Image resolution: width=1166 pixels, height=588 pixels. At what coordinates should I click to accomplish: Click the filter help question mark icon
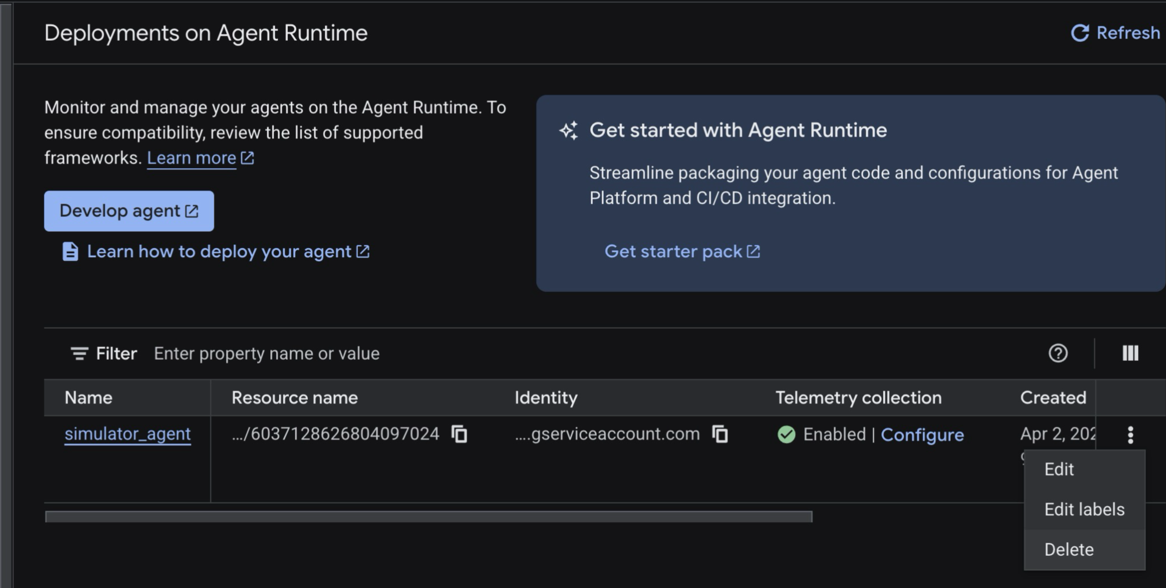pos(1058,353)
